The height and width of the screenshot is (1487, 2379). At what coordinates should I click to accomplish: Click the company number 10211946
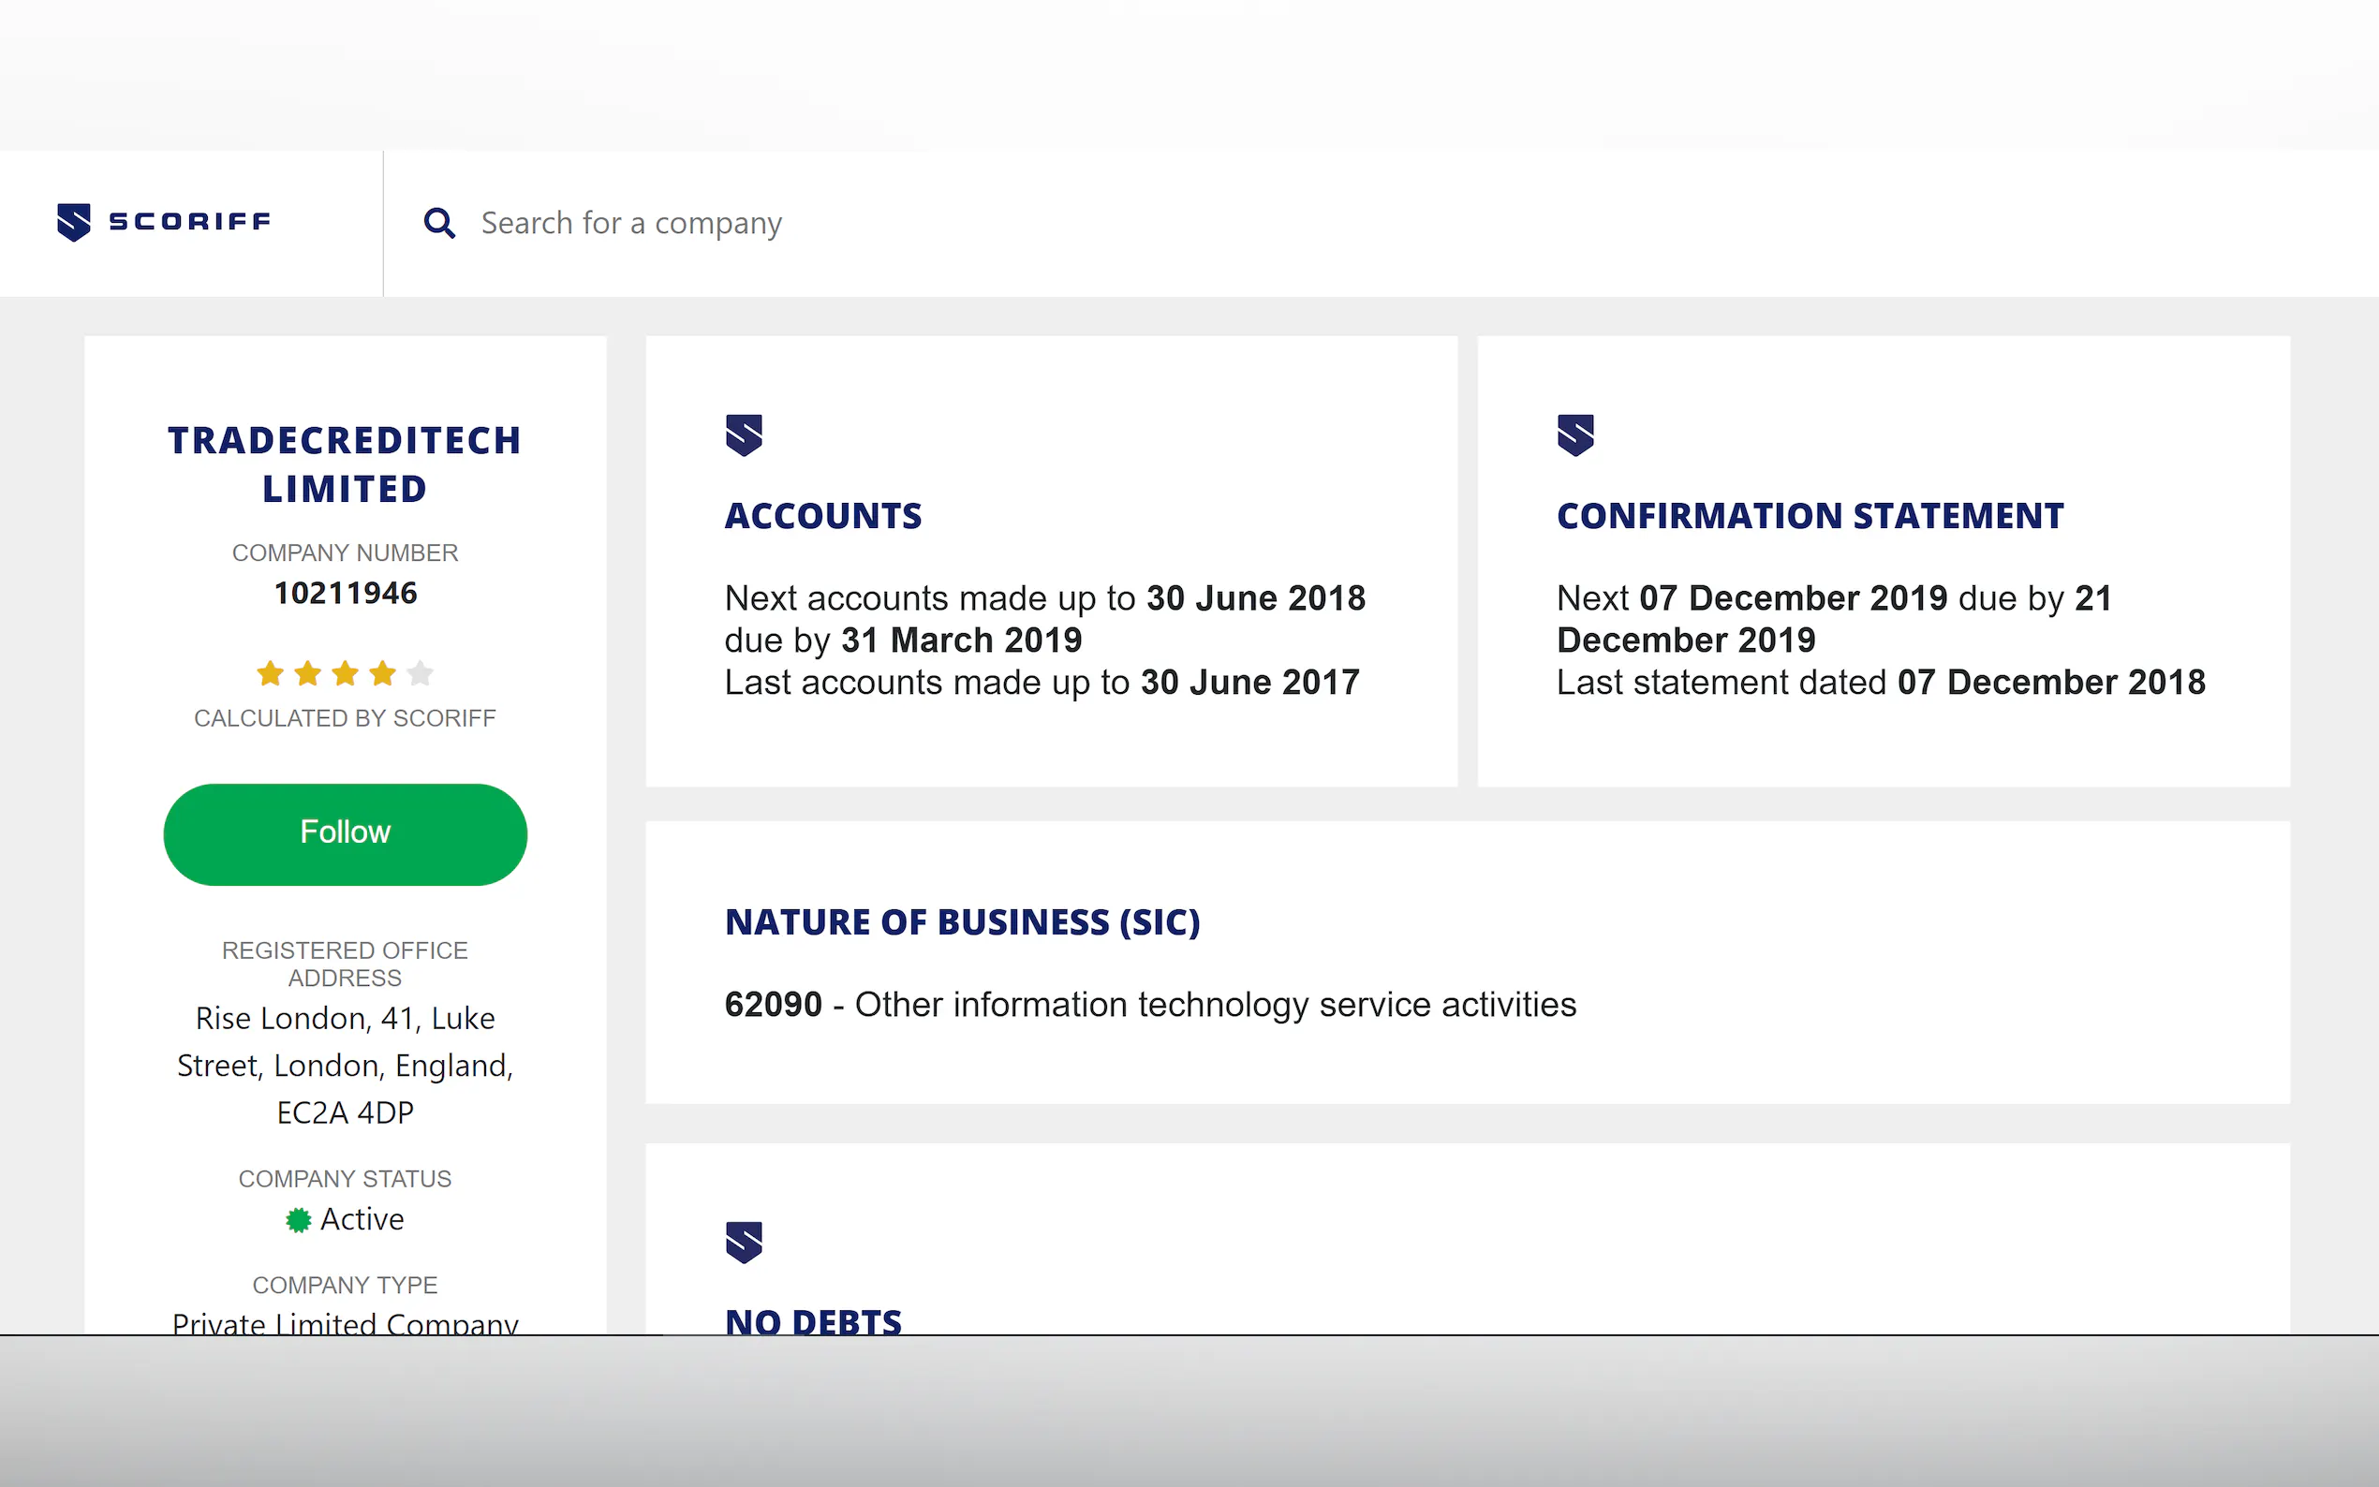pyautogui.click(x=346, y=593)
